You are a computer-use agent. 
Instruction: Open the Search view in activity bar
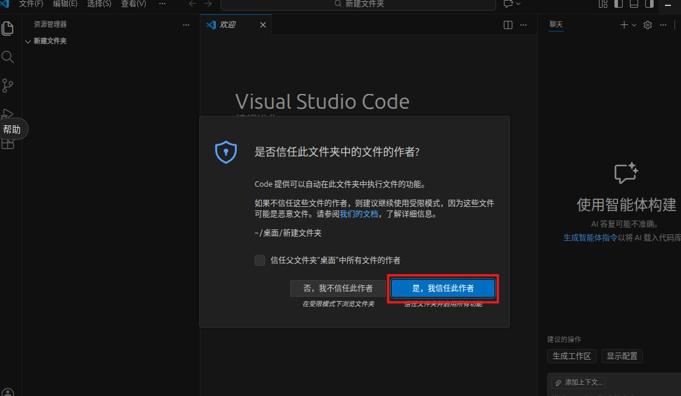click(x=8, y=57)
